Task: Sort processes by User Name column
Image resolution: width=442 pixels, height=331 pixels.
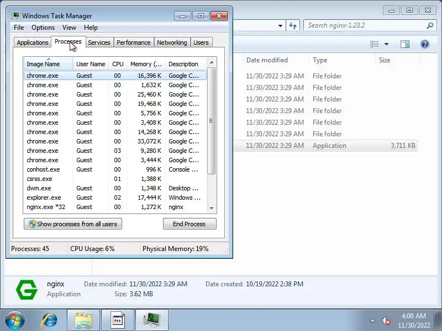Action: (91, 64)
